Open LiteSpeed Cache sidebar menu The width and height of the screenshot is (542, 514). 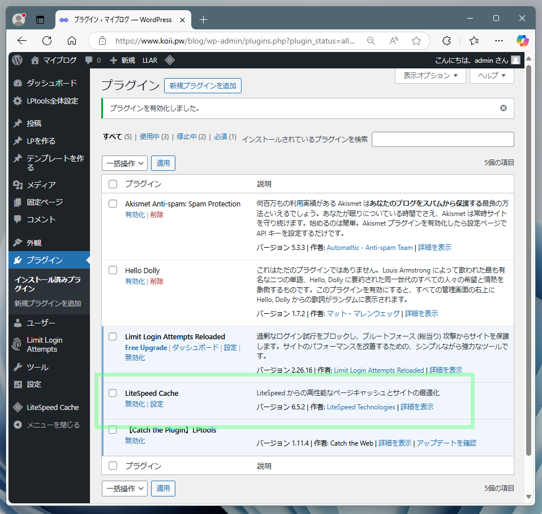click(x=49, y=407)
